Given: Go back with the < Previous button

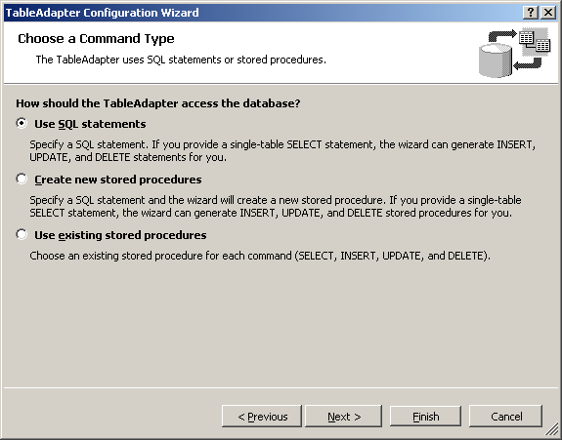Looking at the screenshot, I should pyautogui.click(x=262, y=416).
